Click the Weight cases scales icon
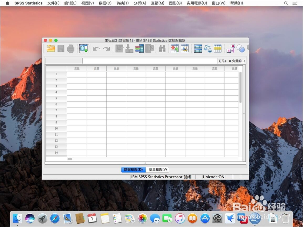Viewport: 303px width, 227px height. point(208,48)
